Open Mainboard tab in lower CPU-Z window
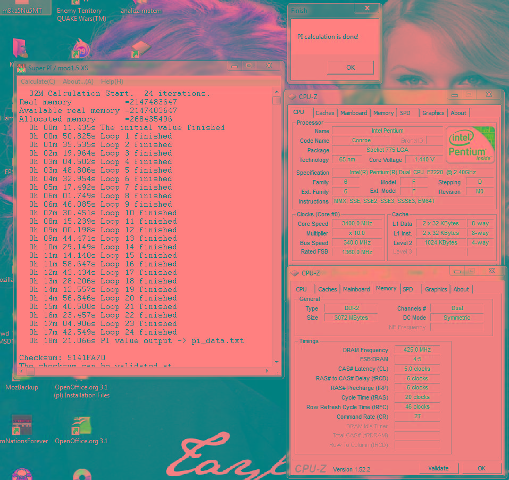Viewport: 509px width, 480px height. point(356,289)
